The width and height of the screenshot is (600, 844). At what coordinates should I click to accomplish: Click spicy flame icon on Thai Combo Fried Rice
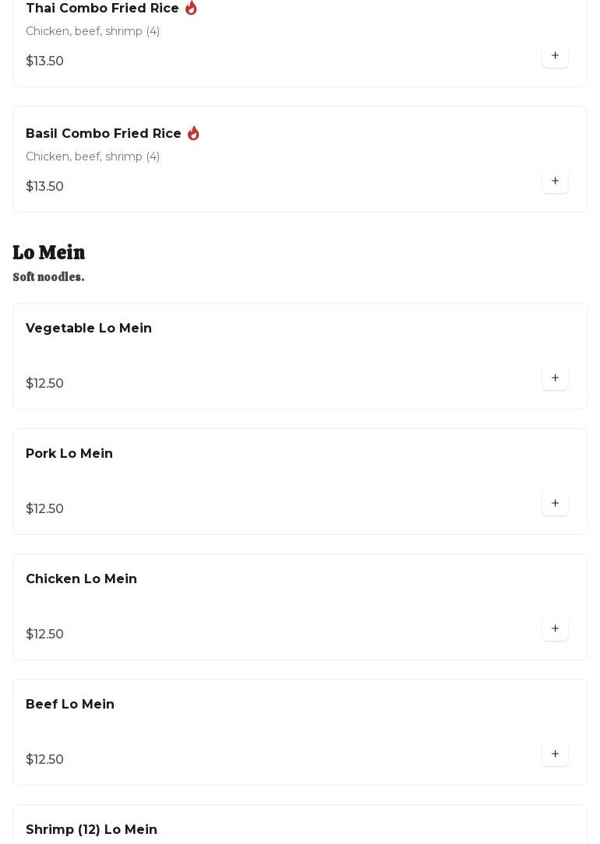click(191, 8)
